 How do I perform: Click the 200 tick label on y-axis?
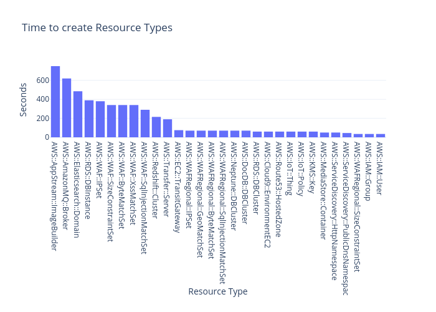[42, 119]
